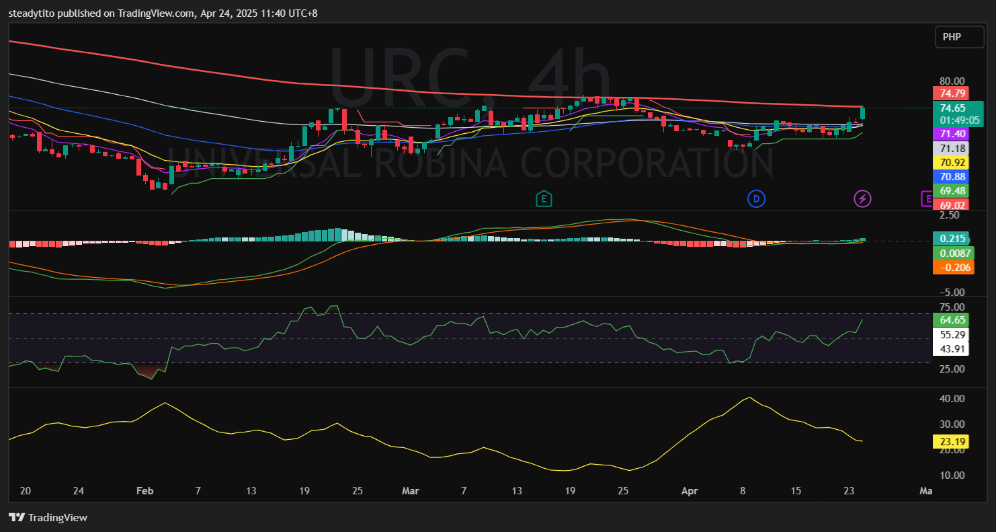Select the red 69.02 price label
Image resolution: width=996 pixels, height=532 pixels.
click(x=950, y=204)
